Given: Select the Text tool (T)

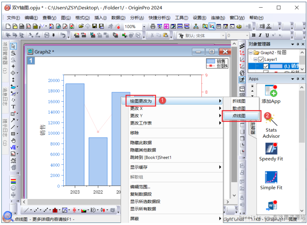Looking at the screenshot, I should (13, 107).
